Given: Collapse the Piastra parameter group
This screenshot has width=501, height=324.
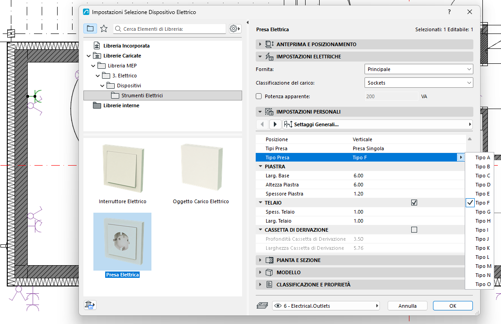Looking at the screenshot, I should [260, 167].
